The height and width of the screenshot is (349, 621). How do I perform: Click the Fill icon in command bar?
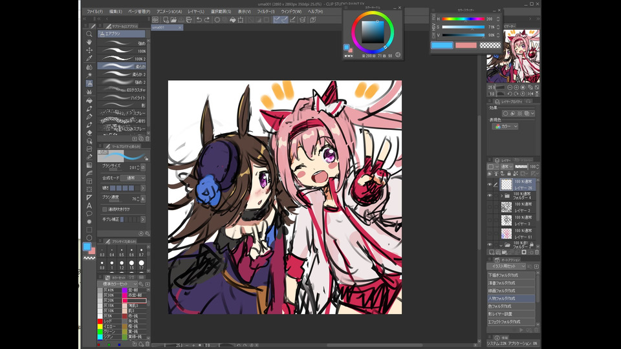point(233,19)
